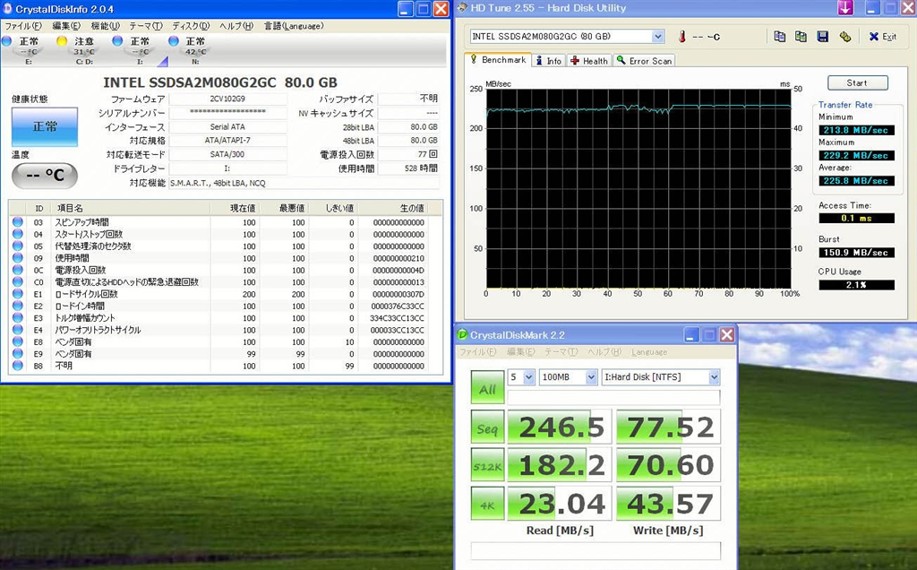Click the status orb for SMART ID E9
The height and width of the screenshot is (570, 917).
(18, 354)
